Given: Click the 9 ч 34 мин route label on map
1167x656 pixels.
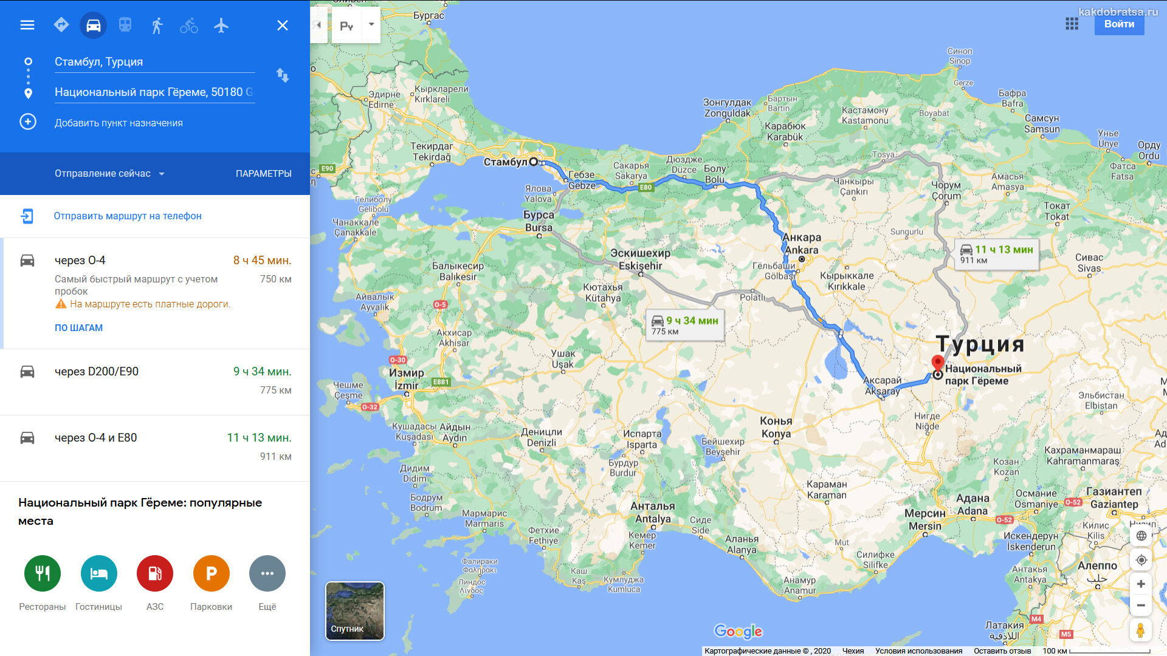Looking at the screenshot, I should 685,325.
